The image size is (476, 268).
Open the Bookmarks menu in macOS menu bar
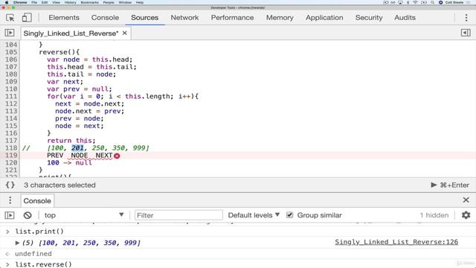pos(89,2)
